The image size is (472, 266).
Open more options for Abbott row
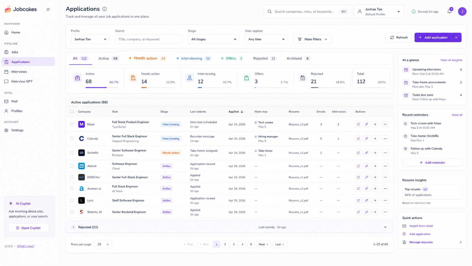click(385, 166)
